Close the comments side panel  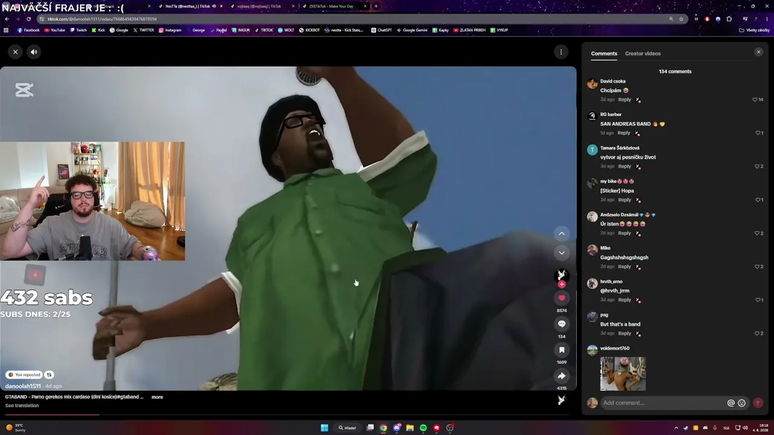[759, 52]
